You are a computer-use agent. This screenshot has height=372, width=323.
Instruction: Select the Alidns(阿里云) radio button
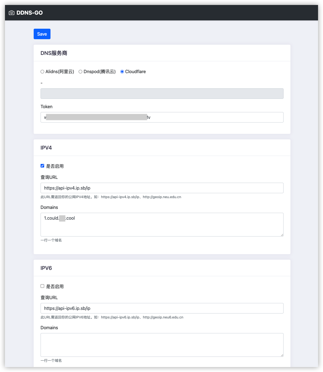coord(42,72)
